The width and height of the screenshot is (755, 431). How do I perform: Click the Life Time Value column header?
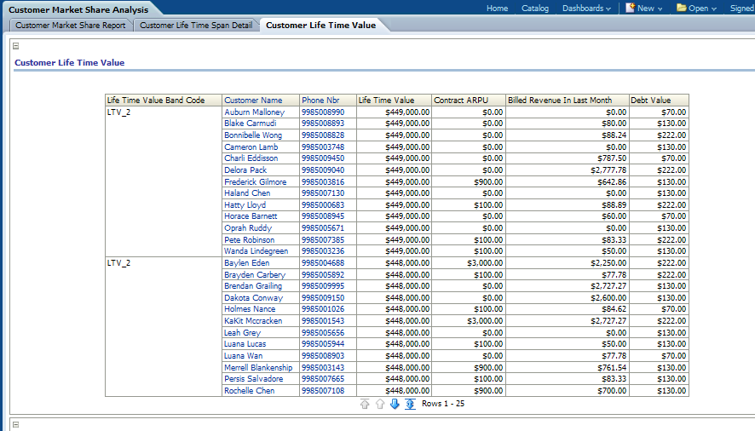click(386, 101)
